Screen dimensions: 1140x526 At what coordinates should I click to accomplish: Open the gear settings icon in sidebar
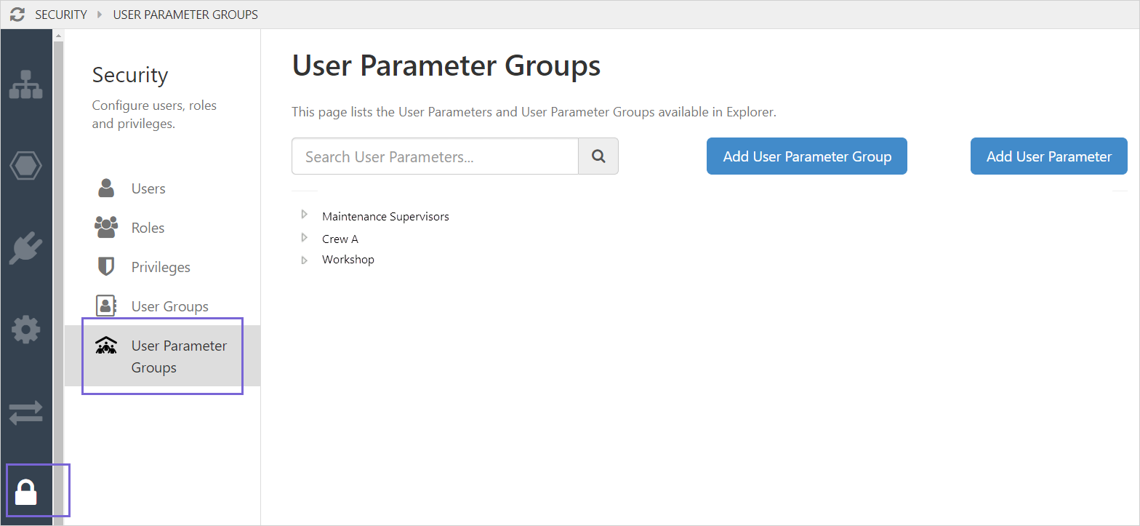[26, 330]
